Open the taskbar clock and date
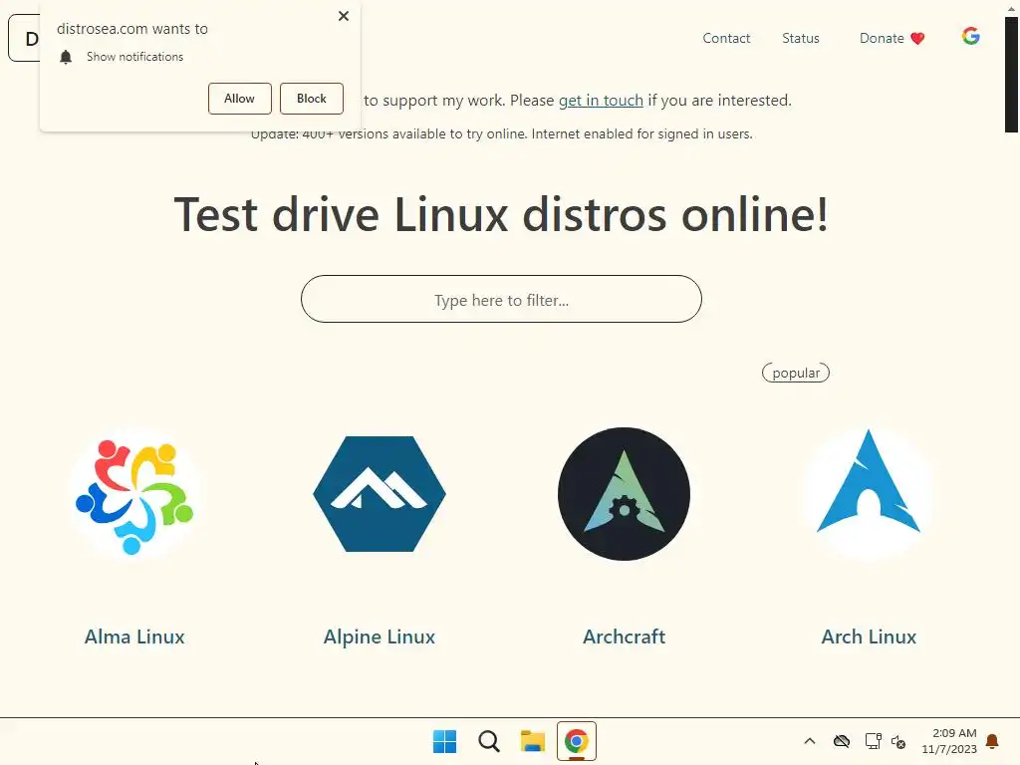Image resolution: width=1020 pixels, height=765 pixels. tap(949, 741)
